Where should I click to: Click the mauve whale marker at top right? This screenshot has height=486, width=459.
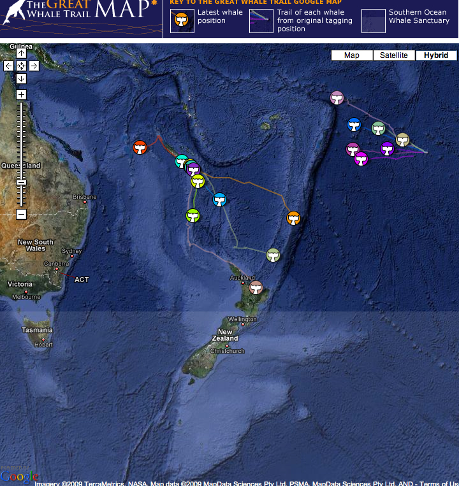point(337,98)
